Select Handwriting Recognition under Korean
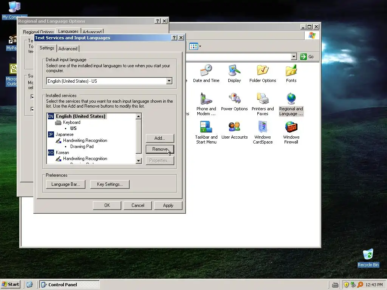The height and width of the screenshot is (290, 387). coord(85,159)
